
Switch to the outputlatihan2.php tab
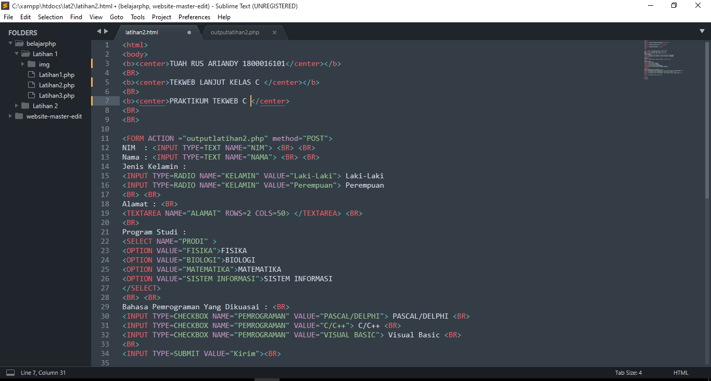point(244,32)
